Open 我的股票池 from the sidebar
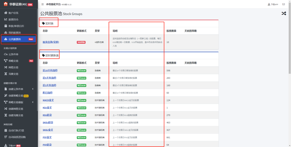The height and width of the screenshot is (147, 291). 14,33
